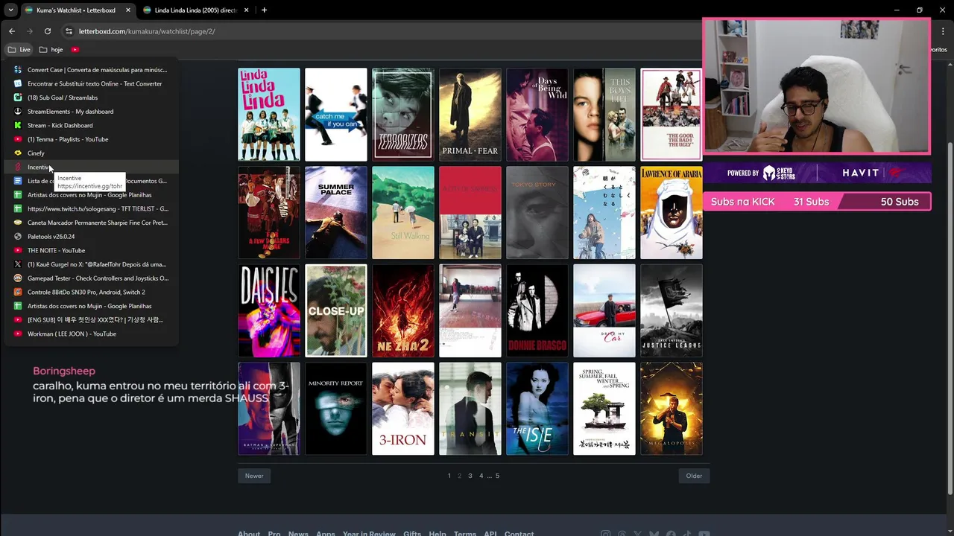Viewport: 954px width, 536px height.
Task: Open the Days of Being Wild poster
Action: [x=537, y=115]
